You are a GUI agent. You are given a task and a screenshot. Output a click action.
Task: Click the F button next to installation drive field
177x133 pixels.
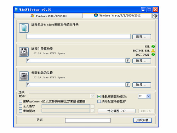coord(128,84)
